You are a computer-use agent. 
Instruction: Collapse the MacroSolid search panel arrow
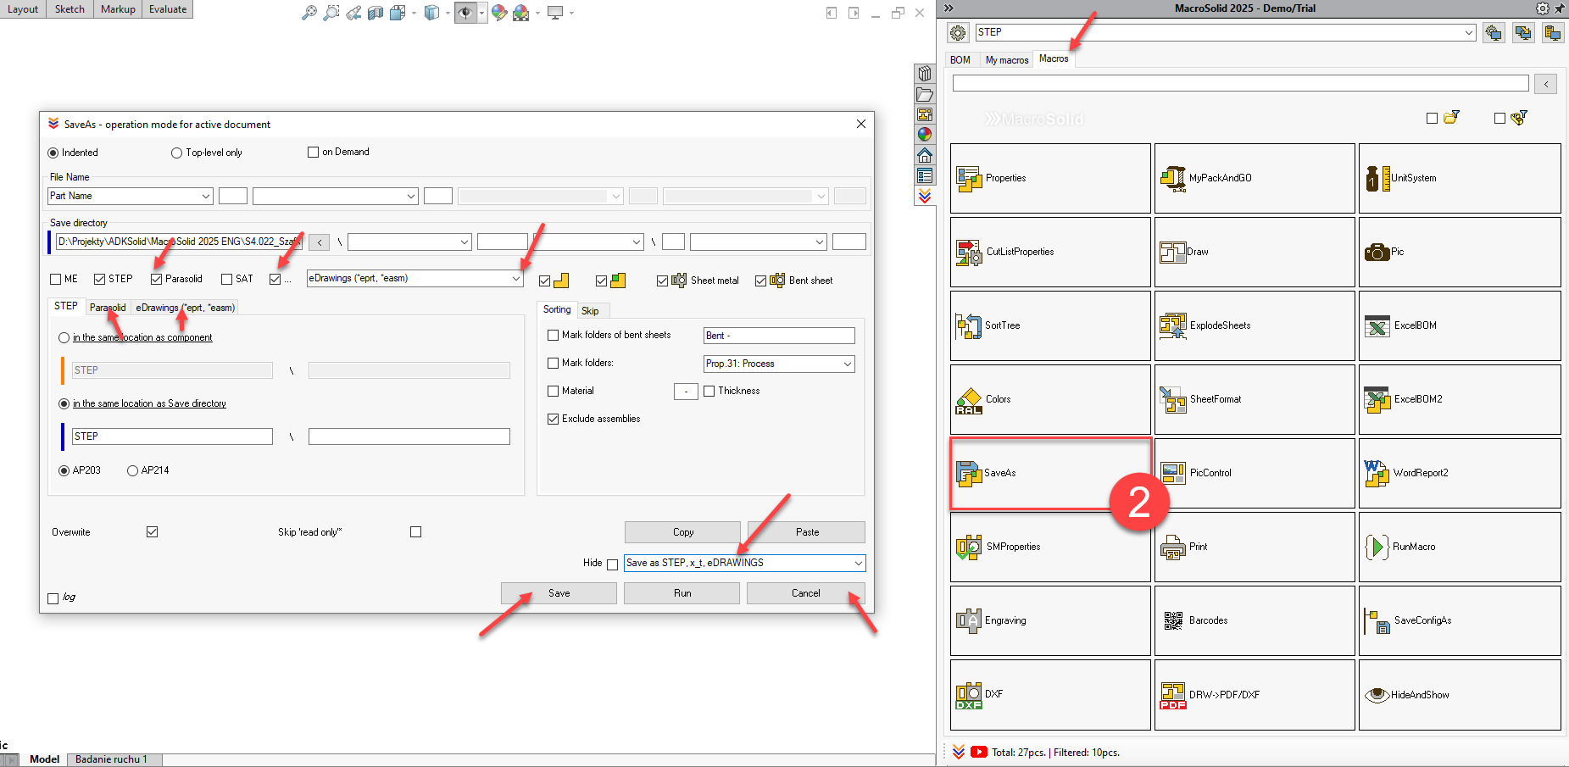point(1546,84)
